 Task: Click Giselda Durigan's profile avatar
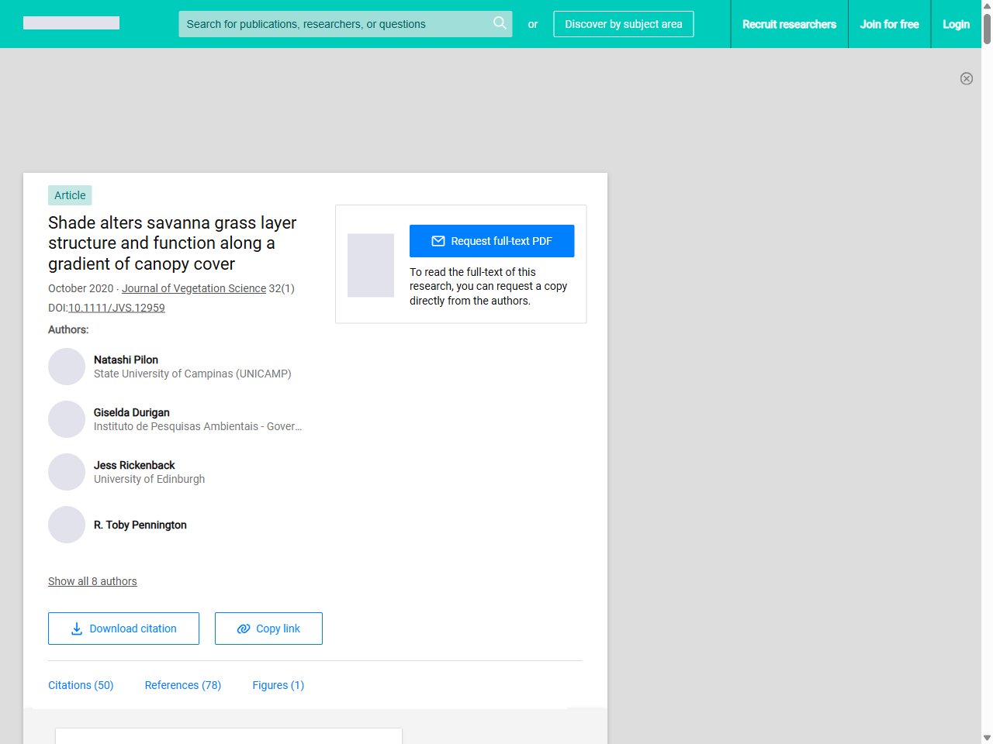(x=67, y=418)
